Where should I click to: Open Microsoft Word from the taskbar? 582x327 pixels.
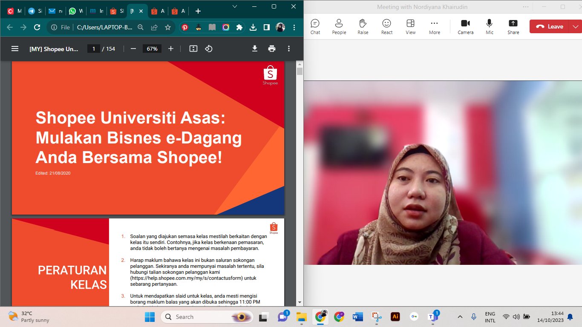coord(357,317)
